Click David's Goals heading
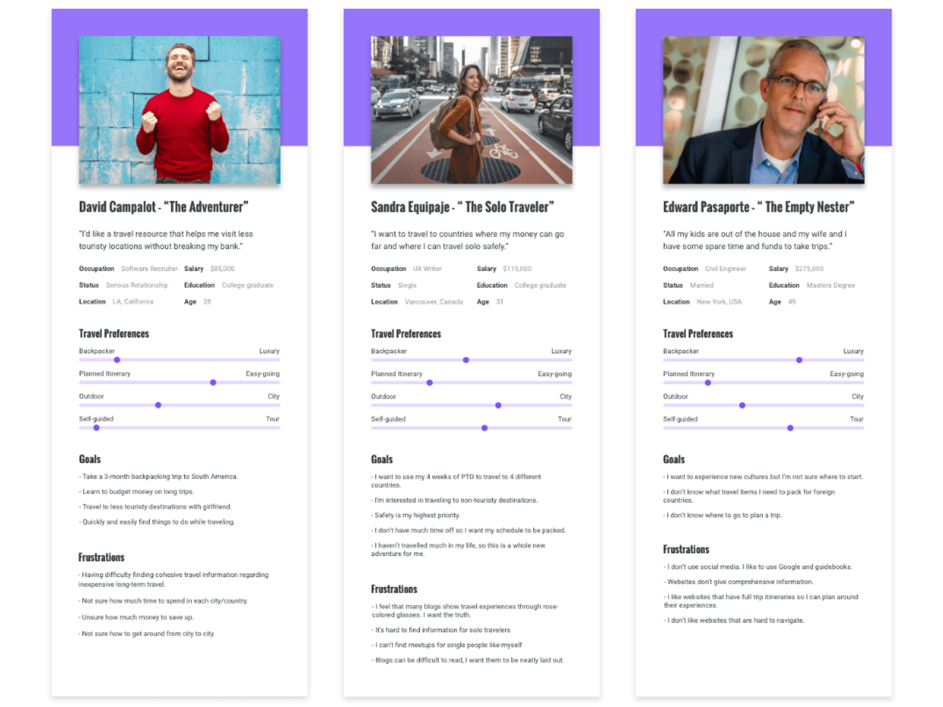 [90, 459]
